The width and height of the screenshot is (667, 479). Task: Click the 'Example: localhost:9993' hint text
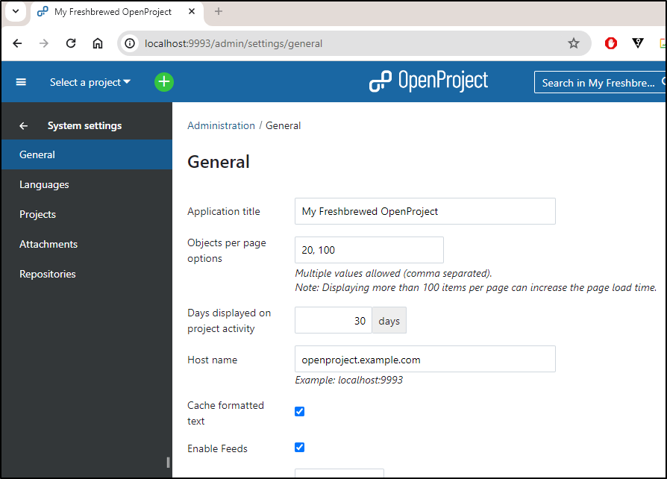click(349, 380)
